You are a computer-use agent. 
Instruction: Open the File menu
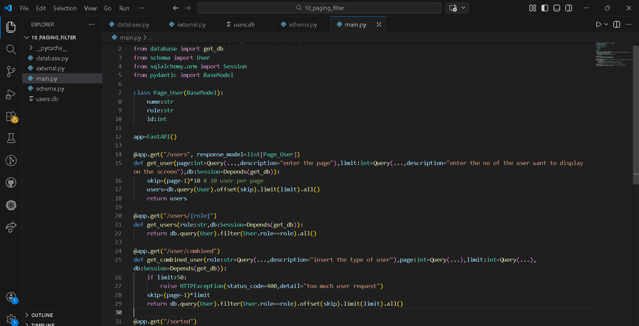coord(24,8)
